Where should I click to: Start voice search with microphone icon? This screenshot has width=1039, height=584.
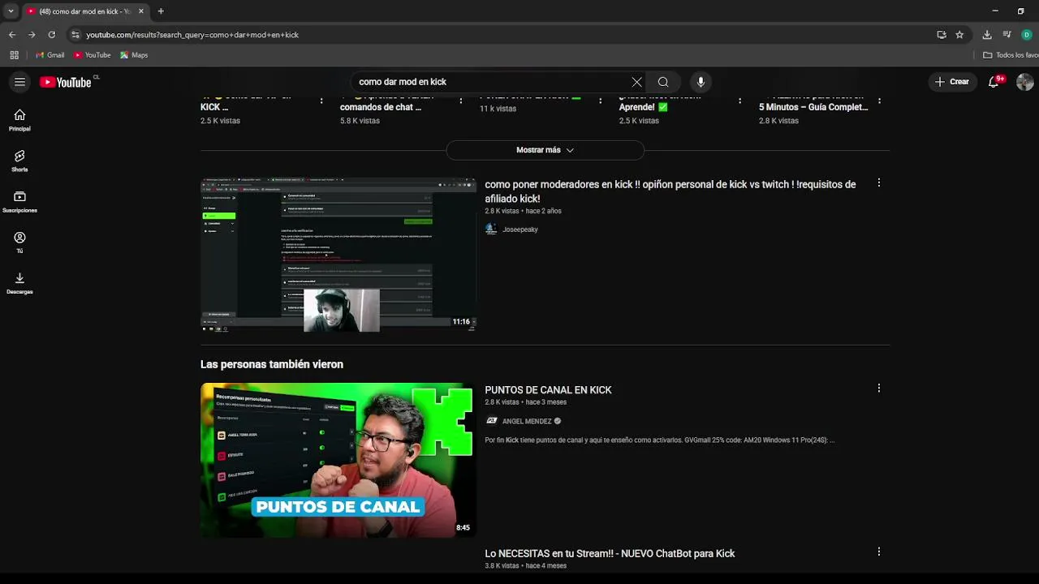(x=701, y=82)
